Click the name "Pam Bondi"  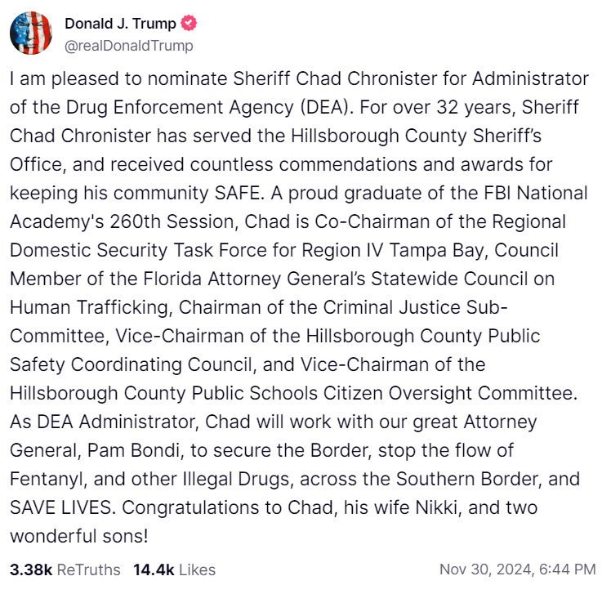click(x=129, y=451)
